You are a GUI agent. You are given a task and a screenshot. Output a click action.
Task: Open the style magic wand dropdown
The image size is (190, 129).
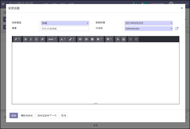(x=17, y=39)
